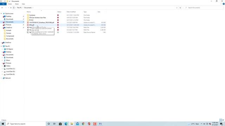Collapse the This PC tree node
Screen dimensions: 225x126
tap(1, 46)
